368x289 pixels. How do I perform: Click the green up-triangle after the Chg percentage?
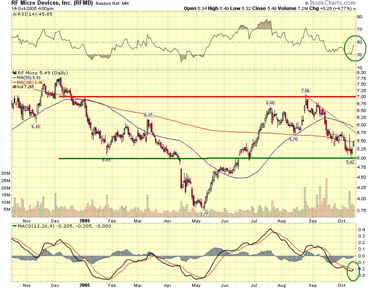(x=354, y=9)
